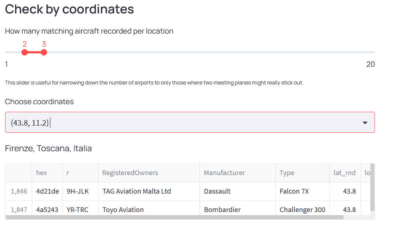Click the right slider handle at 3
The height and width of the screenshot is (229, 396).
[x=44, y=52]
